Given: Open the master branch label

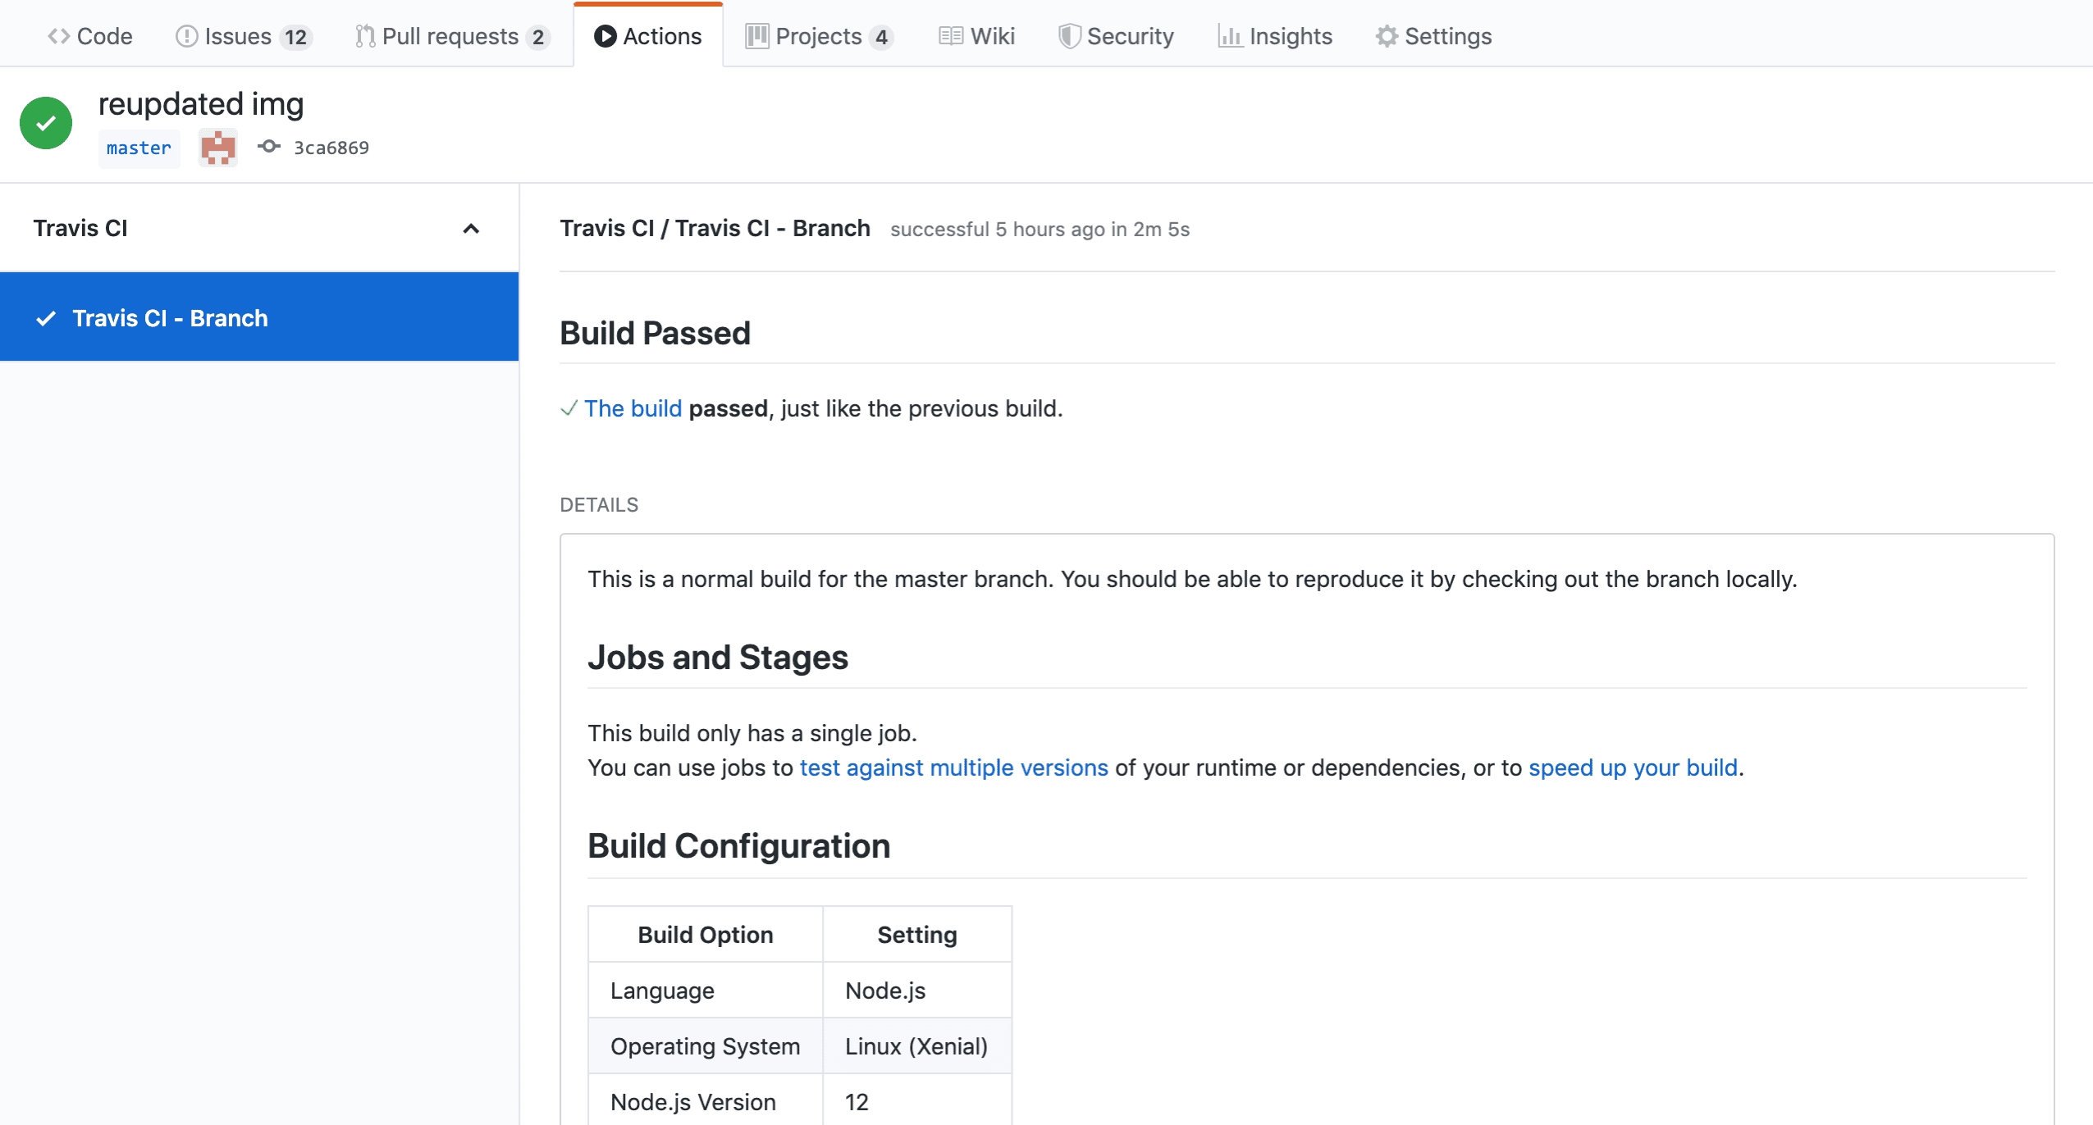Looking at the screenshot, I should click(x=139, y=148).
